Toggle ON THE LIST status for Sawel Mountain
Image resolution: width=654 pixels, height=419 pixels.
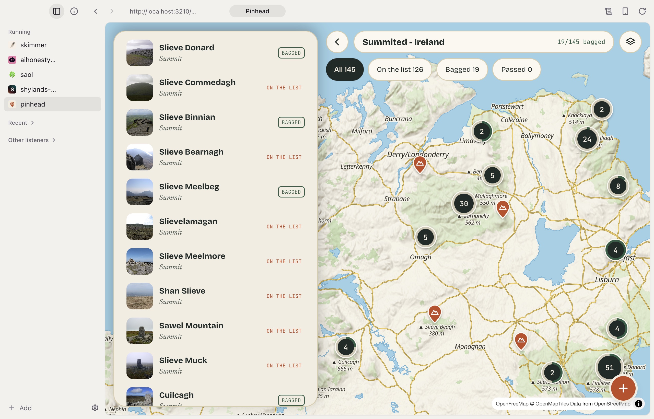tap(284, 331)
